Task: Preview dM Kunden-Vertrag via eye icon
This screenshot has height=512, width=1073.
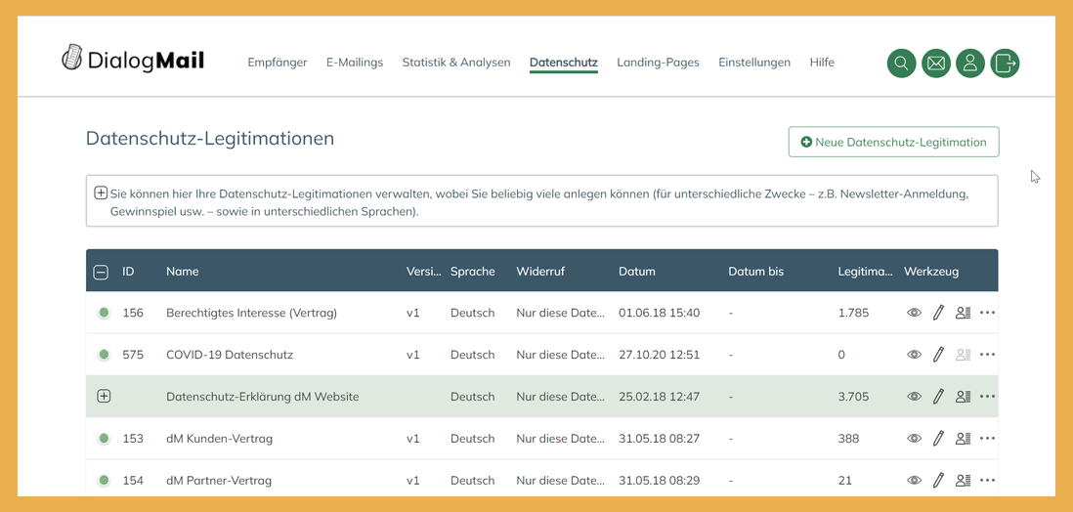Action: coord(915,438)
